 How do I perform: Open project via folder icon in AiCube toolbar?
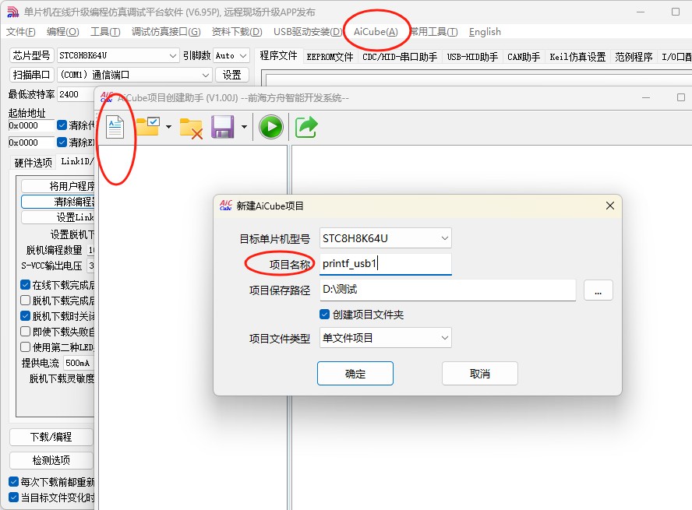[x=147, y=126]
